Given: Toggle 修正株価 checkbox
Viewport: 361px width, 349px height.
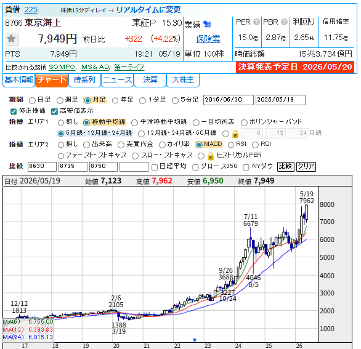Looking at the screenshot, I should (14, 111).
